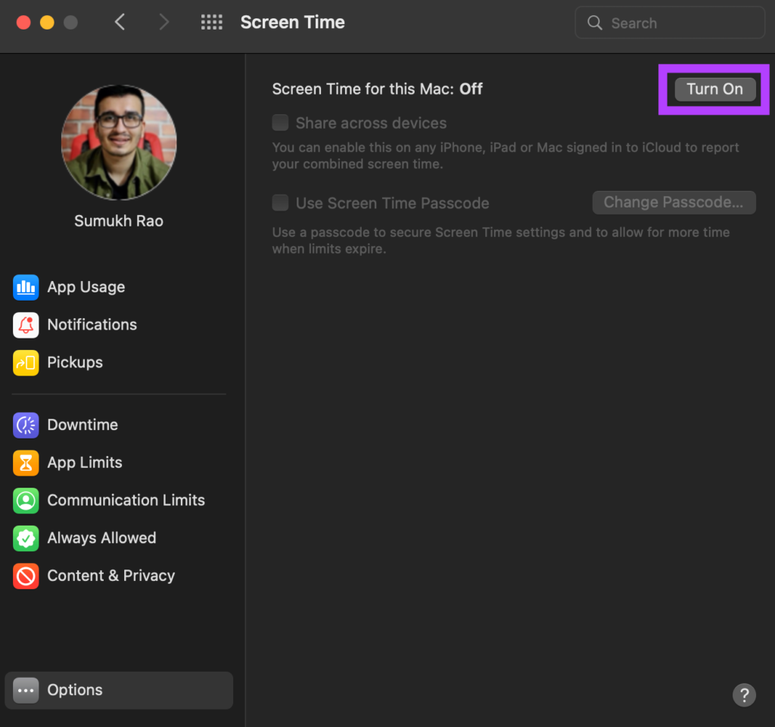Enable the Share across devices checkbox
The height and width of the screenshot is (727, 775).
point(280,123)
